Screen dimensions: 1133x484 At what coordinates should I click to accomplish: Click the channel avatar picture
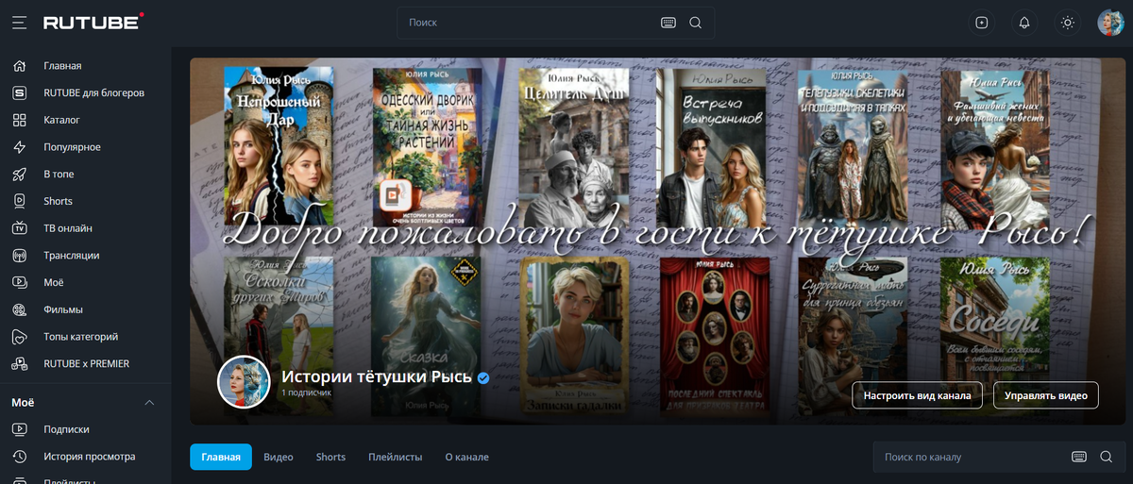tap(245, 383)
